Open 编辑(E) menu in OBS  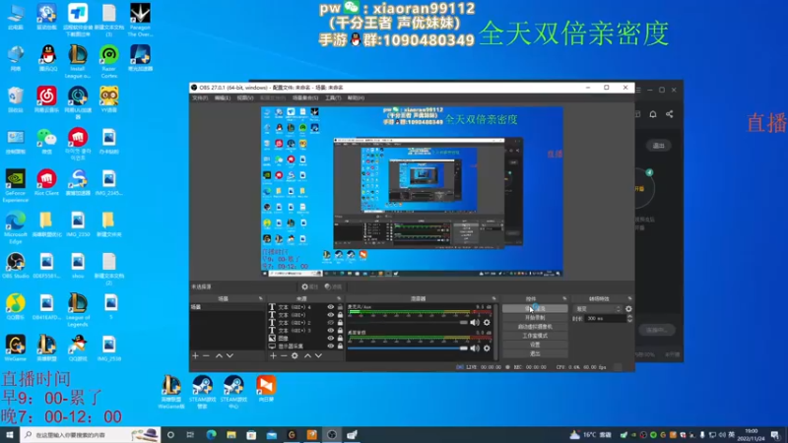[223, 97]
